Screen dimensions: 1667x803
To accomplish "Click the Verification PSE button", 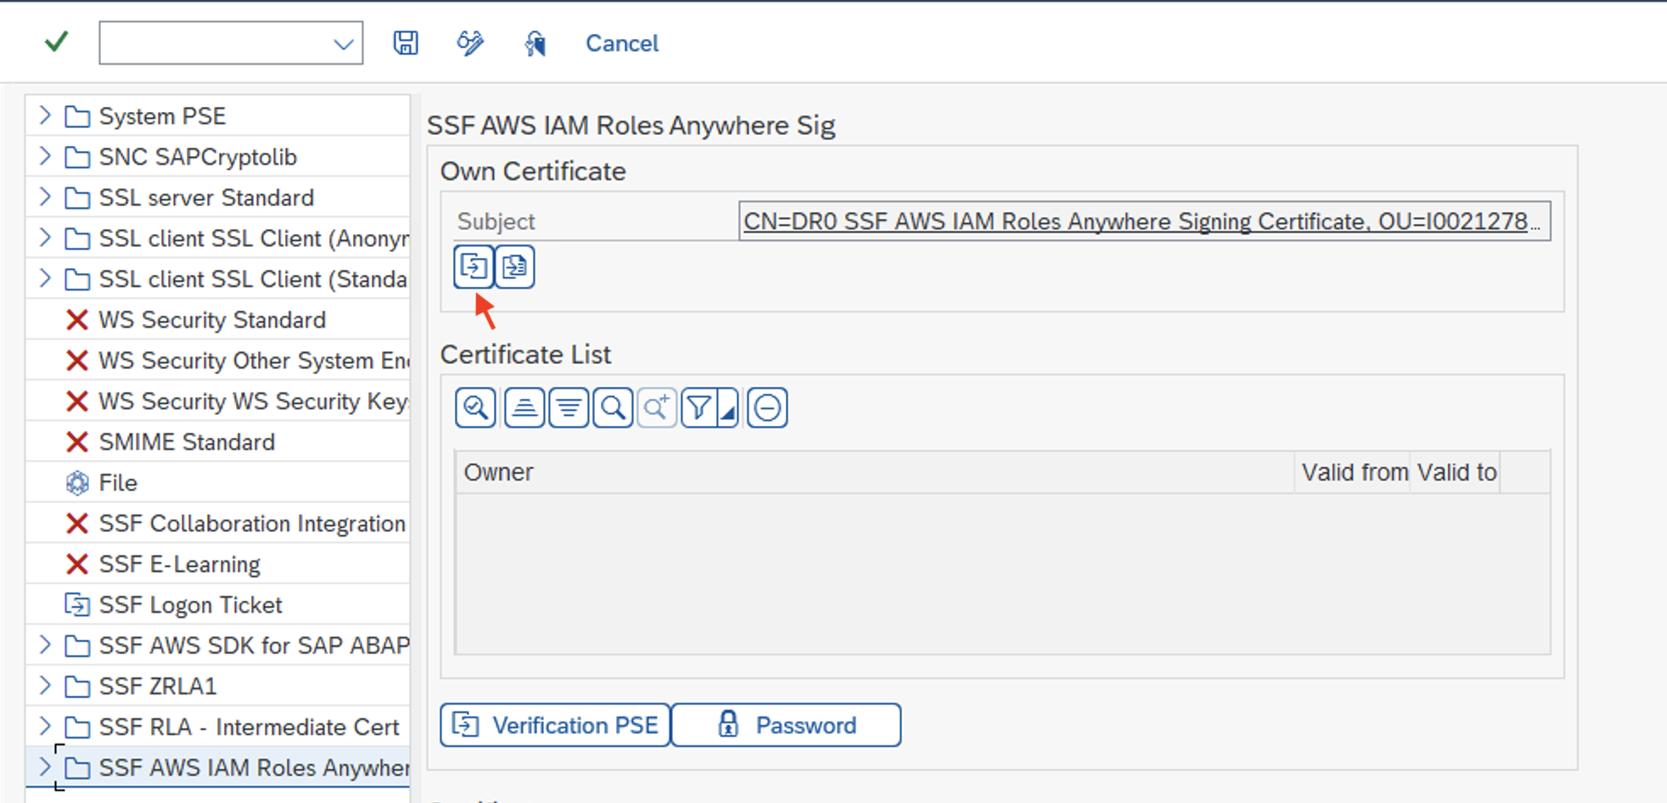I will coord(553,725).
